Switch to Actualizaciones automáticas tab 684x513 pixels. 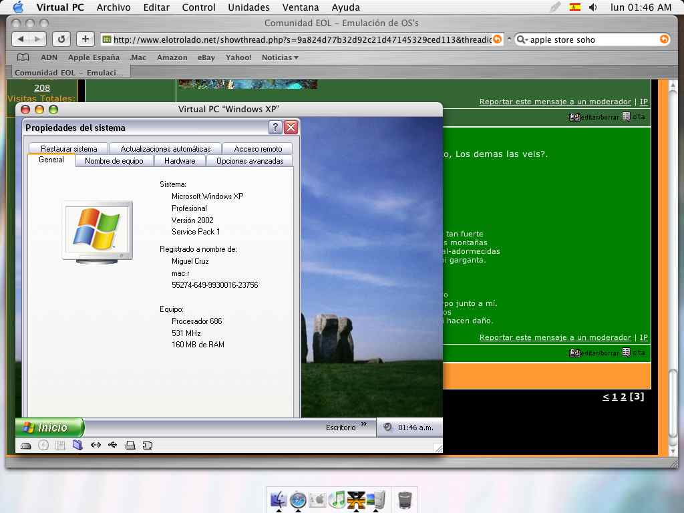click(x=166, y=149)
